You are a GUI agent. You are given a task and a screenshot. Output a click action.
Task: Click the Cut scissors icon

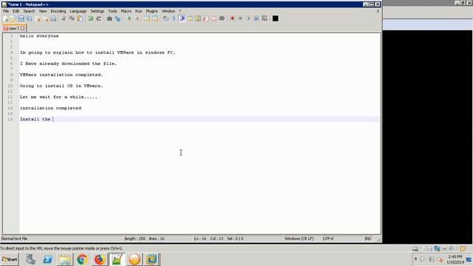click(x=64, y=18)
